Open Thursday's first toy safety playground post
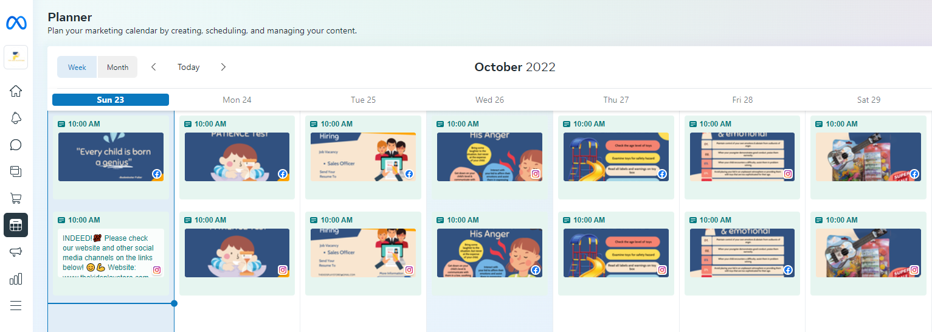 click(616, 156)
